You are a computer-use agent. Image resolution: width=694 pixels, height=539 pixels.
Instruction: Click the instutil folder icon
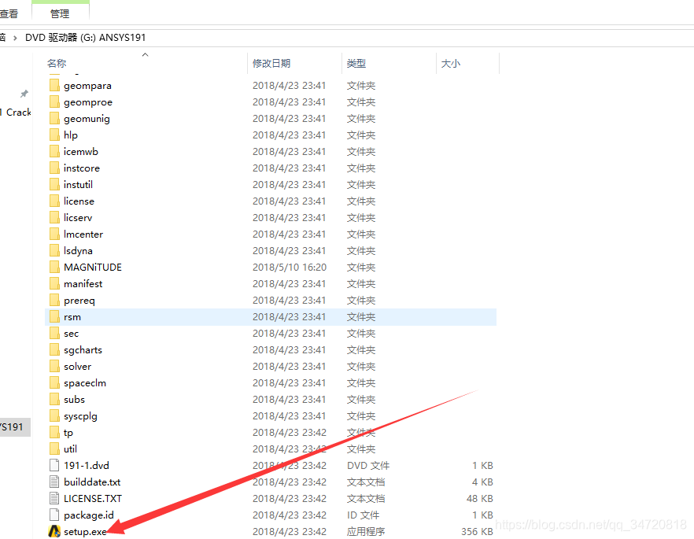click(54, 185)
